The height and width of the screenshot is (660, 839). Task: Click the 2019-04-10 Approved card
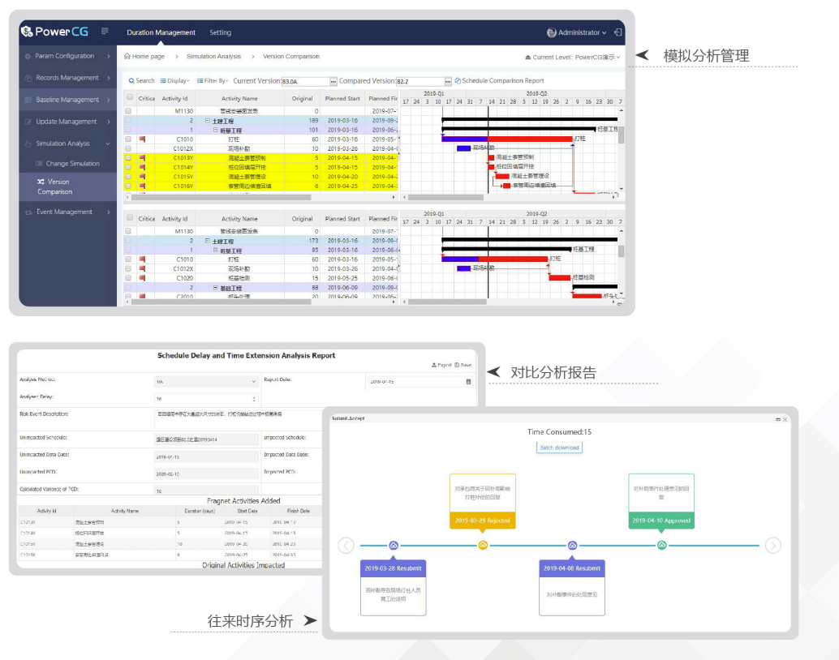[661, 501]
